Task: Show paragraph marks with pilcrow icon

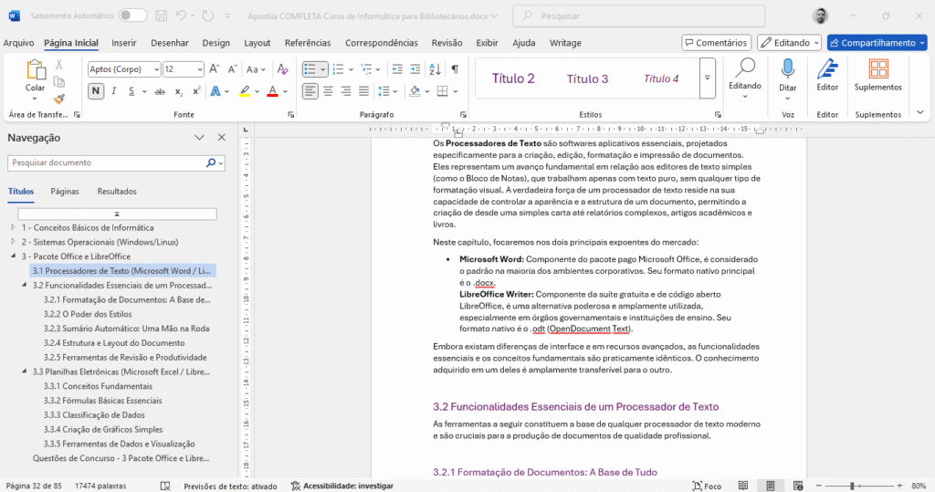Action: (x=455, y=69)
